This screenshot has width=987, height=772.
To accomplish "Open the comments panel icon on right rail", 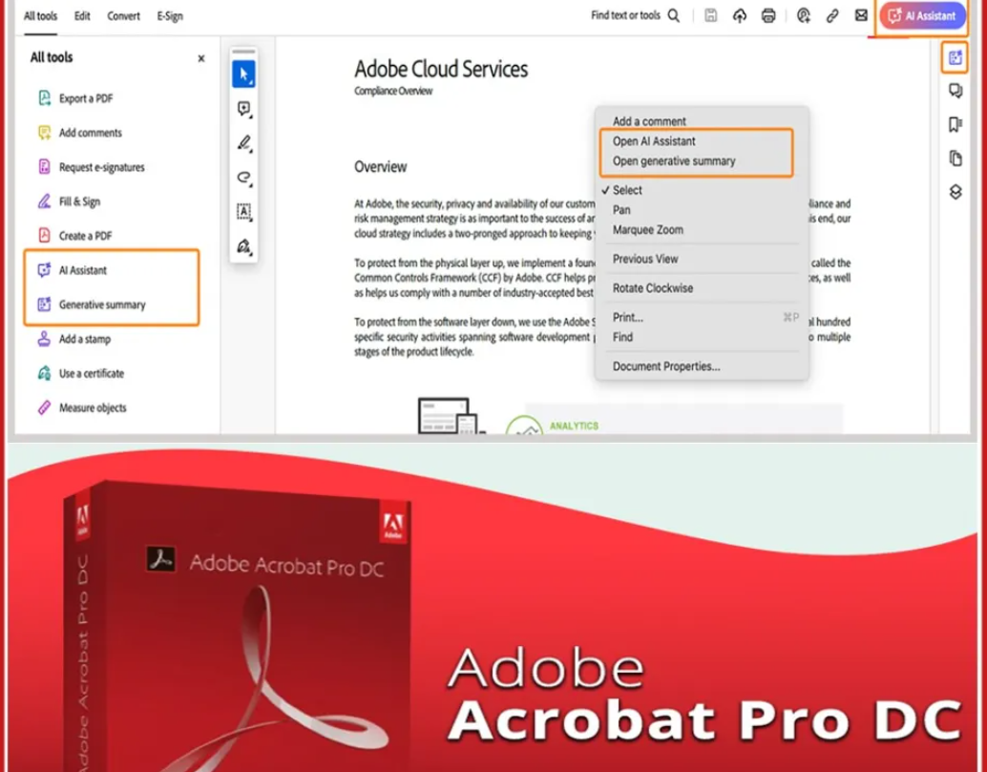I will coord(955,92).
